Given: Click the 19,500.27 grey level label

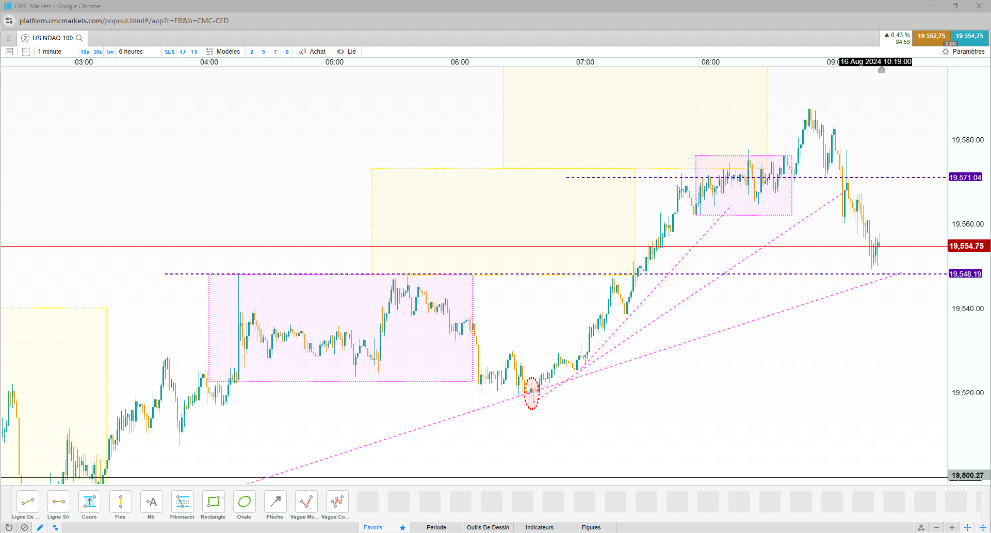Looking at the screenshot, I should coord(968,475).
